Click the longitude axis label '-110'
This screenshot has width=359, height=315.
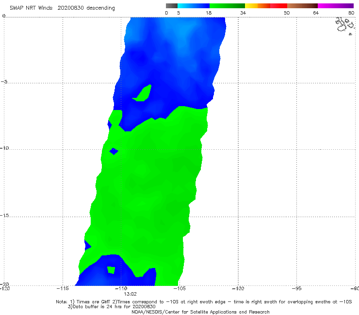(121, 288)
